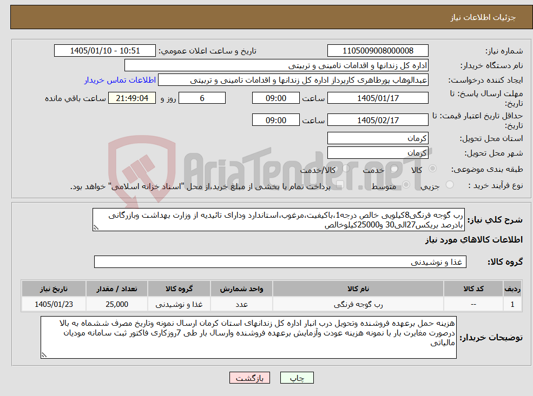Click the price validity date 1405/02/17
This screenshot has height=396, width=533.
click(x=378, y=120)
